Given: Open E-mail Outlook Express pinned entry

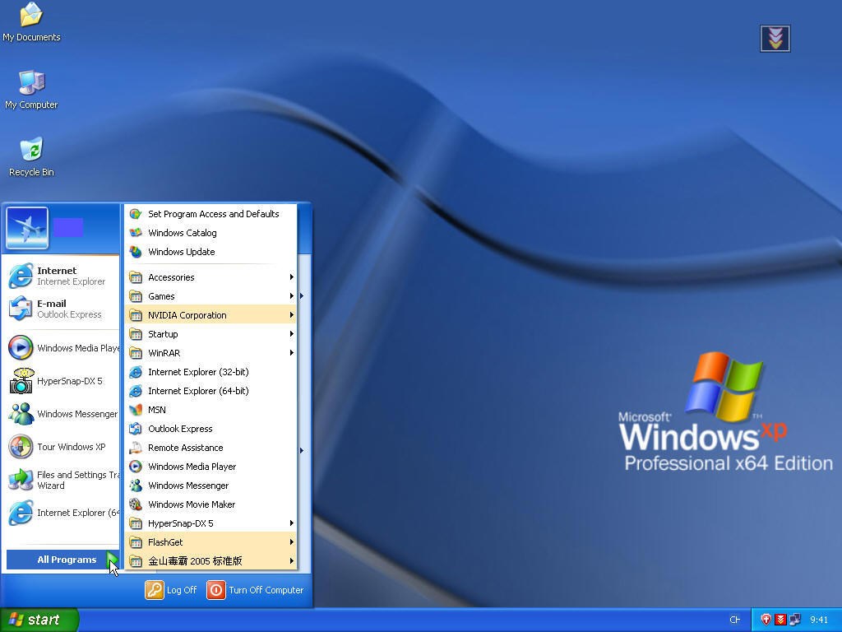Looking at the screenshot, I should coord(62,309).
